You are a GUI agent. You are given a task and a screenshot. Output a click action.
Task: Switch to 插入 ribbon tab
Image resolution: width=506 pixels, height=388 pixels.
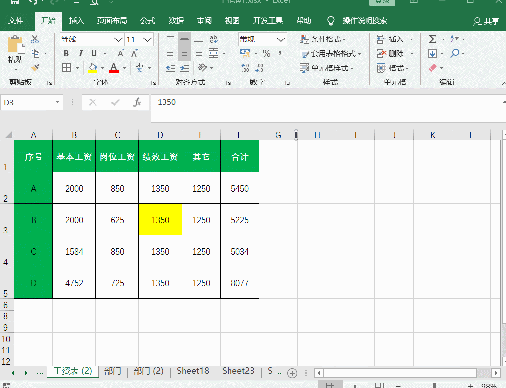click(77, 21)
